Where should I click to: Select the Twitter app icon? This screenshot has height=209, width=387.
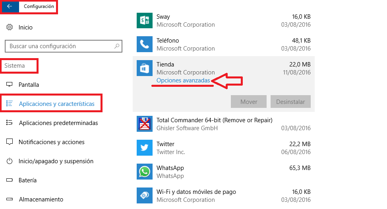coord(145,148)
